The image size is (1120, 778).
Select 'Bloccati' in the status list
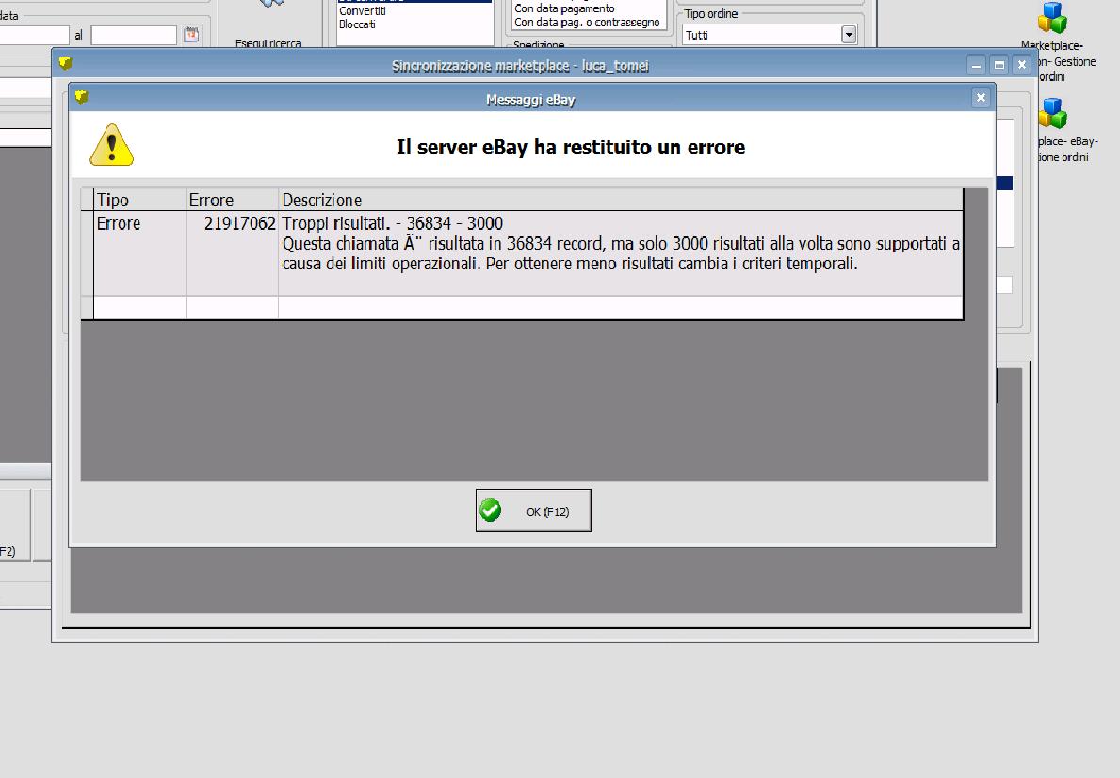click(x=357, y=24)
